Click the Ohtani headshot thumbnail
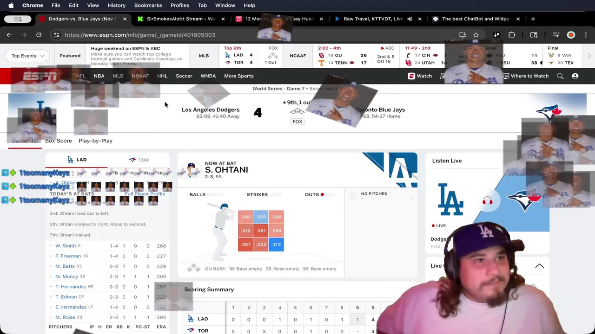The height and width of the screenshot is (334, 595). [x=191, y=170]
